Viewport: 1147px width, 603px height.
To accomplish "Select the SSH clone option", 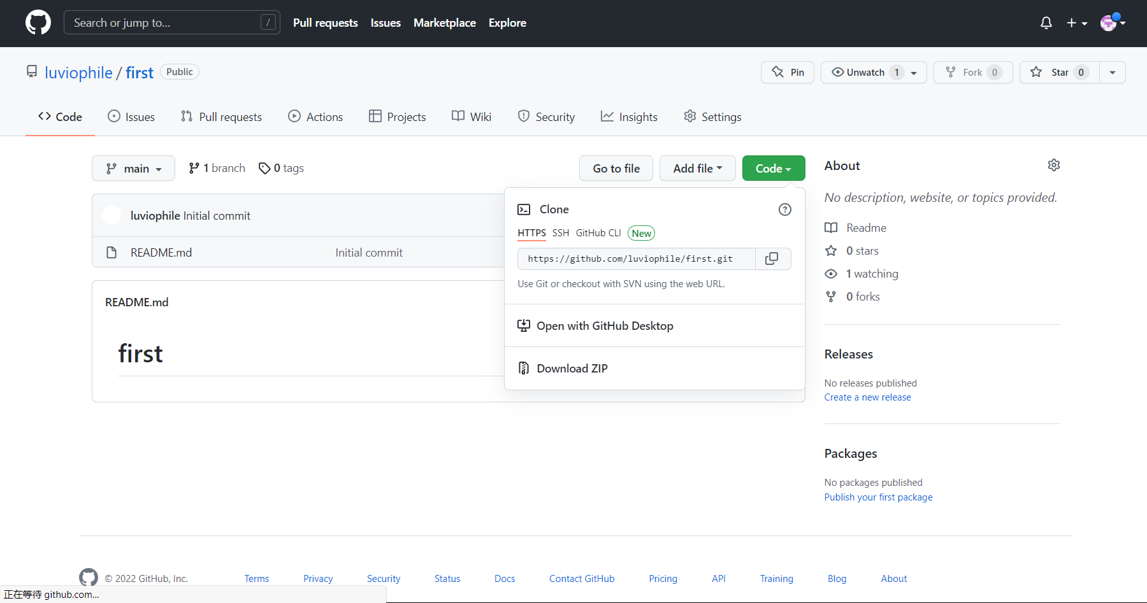I will (x=561, y=233).
